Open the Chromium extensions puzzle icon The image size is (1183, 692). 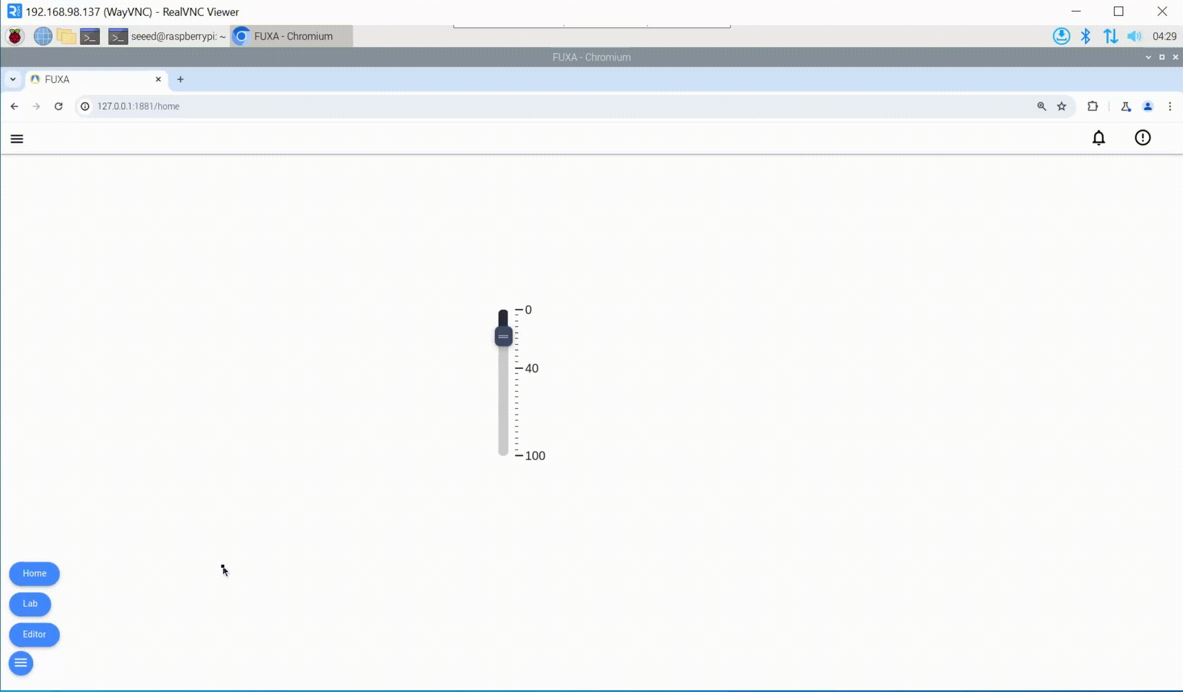(1092, 106)
